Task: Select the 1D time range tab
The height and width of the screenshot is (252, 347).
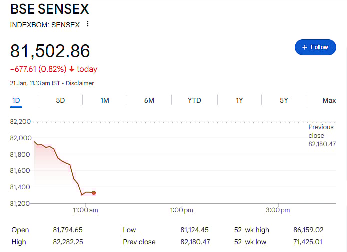Action: (16, 100)
